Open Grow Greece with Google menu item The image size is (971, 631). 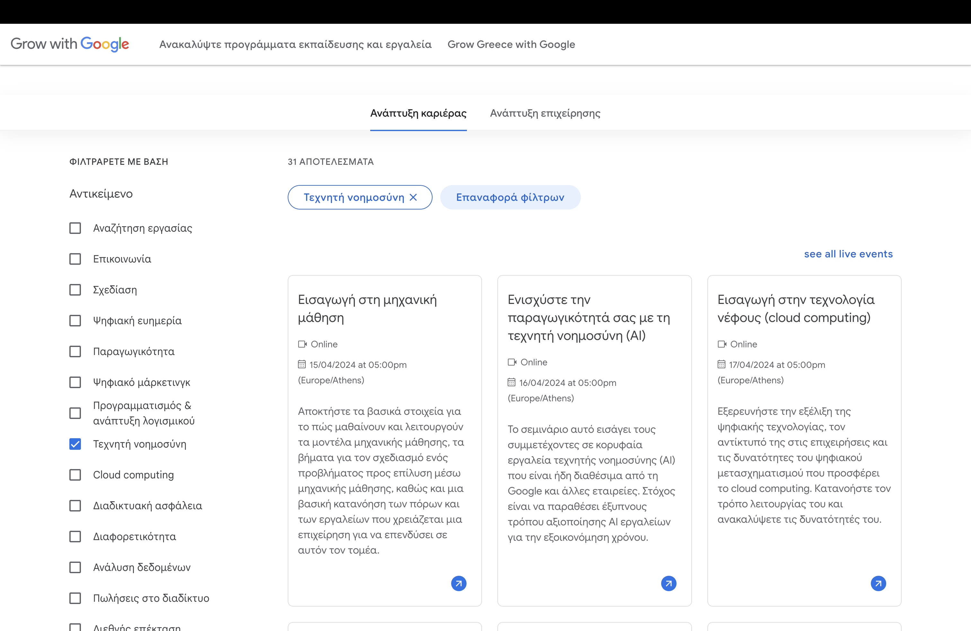click(511, 44)
